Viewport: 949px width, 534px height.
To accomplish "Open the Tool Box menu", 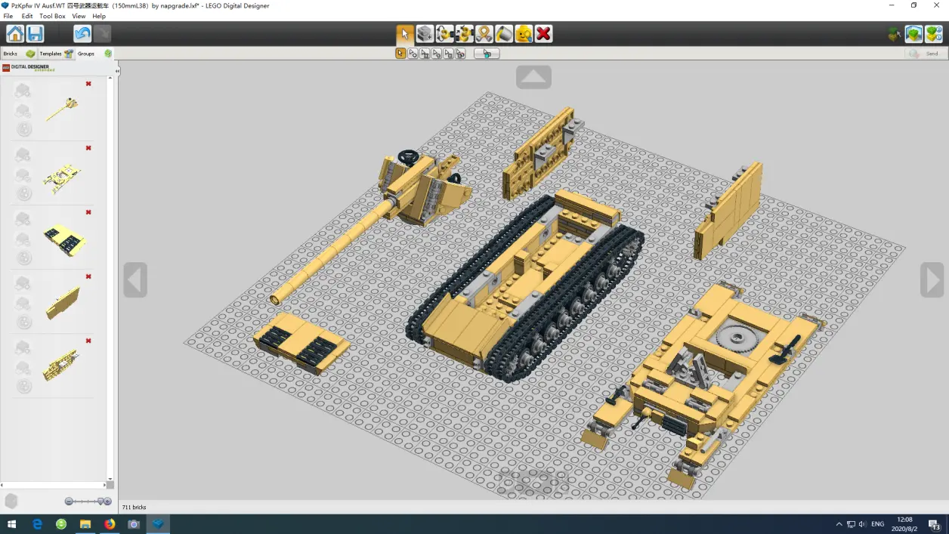I will (x=52, y=16).
